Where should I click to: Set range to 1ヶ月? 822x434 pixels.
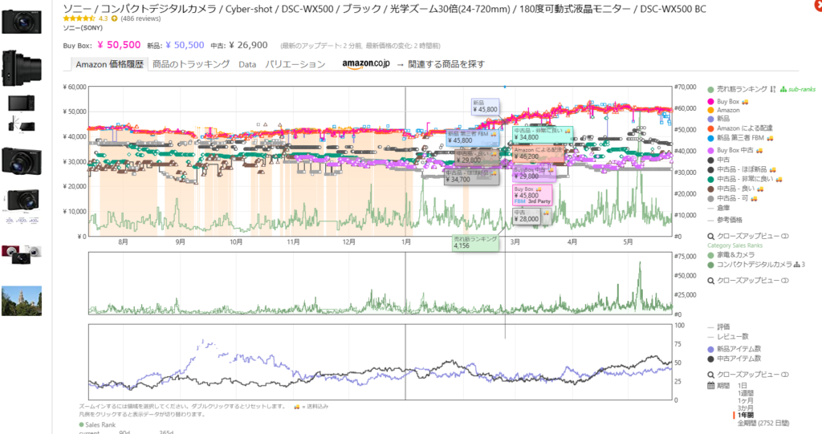click(x=746, y=400)
